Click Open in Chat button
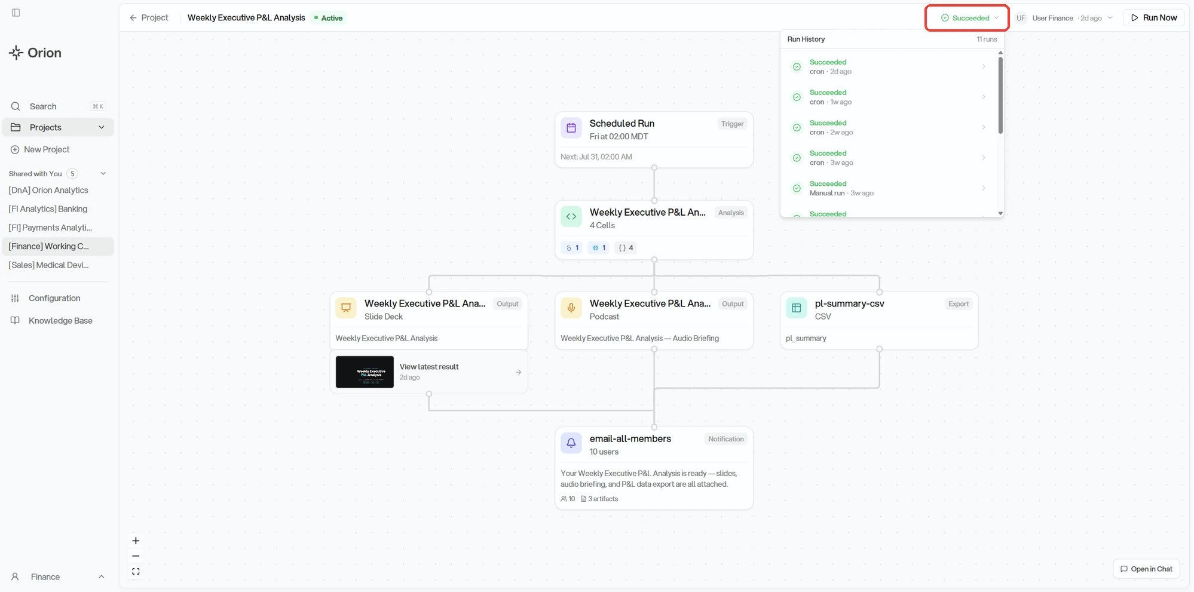Image resolution: width=1194 pixels, height=592 pixels. (x=1146, y=569)
